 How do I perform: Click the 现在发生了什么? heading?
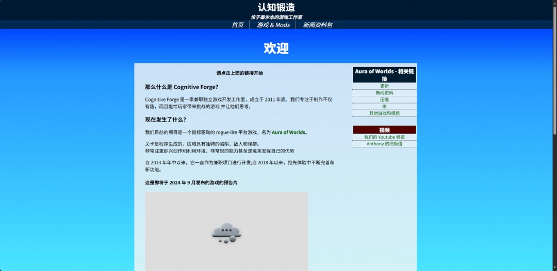[x=166, y=120]
